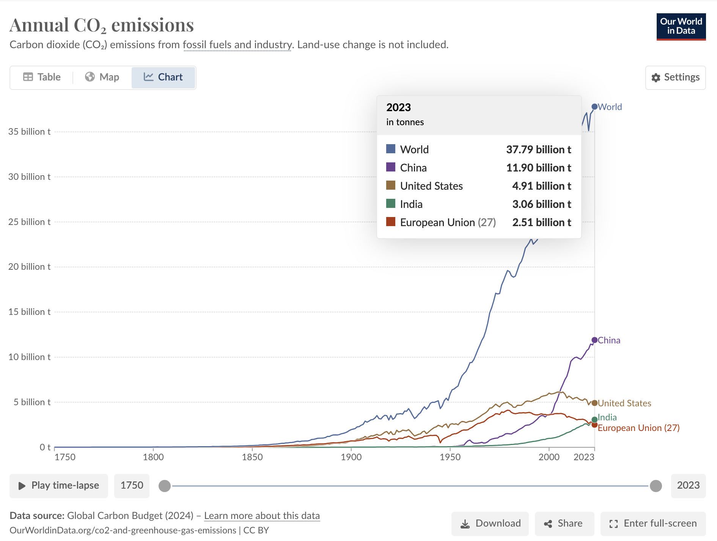The height and width of the screenshot is (541, 717).
Task: Open the 'Learn more about this data' link
Action: pyautogui.click(x=262, y=516)
